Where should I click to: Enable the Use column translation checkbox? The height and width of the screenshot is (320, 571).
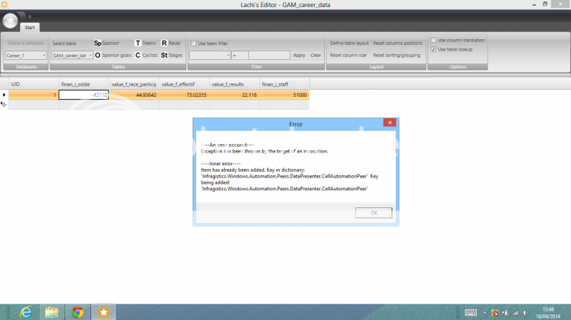tap(433, 41)
